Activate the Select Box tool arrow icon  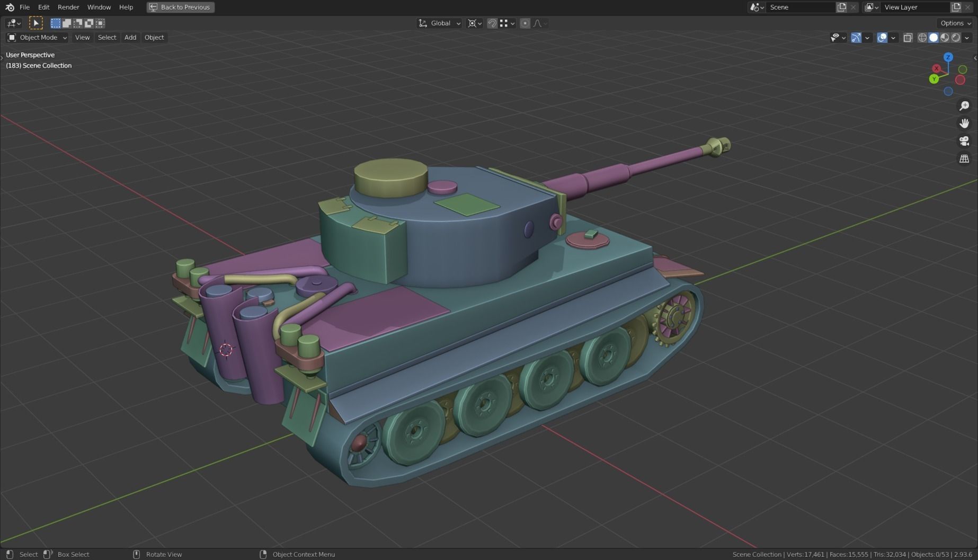[x=35, y=23]
